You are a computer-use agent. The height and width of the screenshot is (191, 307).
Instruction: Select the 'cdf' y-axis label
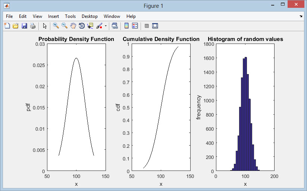coord(118,108)
